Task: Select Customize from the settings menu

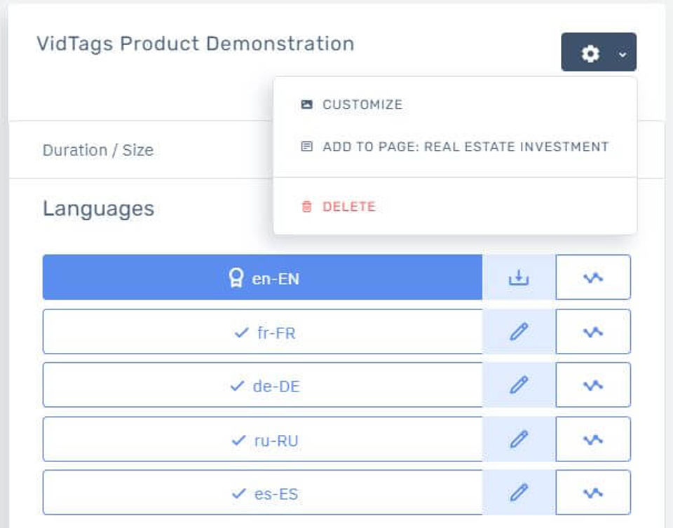Action: [x=362, y=105]
